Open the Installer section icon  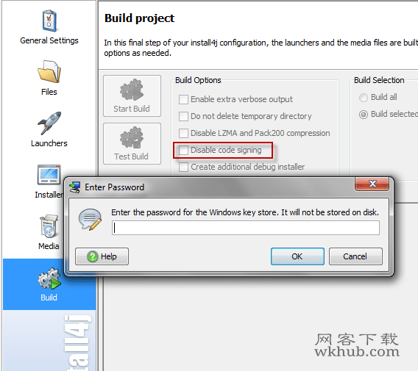[x=49, y=175]
